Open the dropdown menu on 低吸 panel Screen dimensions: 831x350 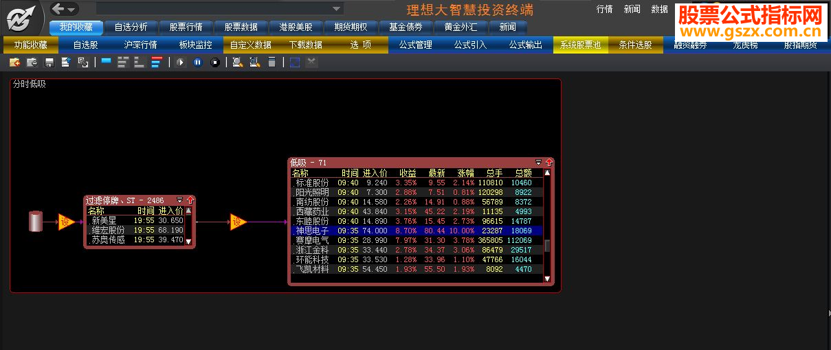click(538, 163)
